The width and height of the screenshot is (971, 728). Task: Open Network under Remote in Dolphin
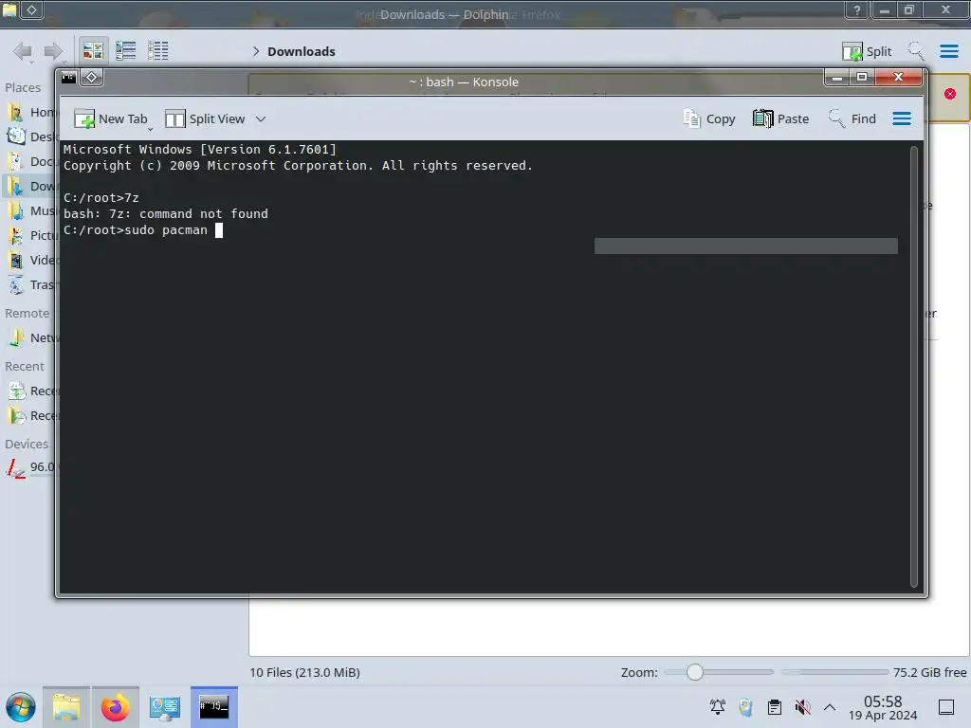[x=31, y=338]
